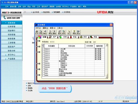Click the 科目编码 column header
138x104 pixels.
coord(51,46)
